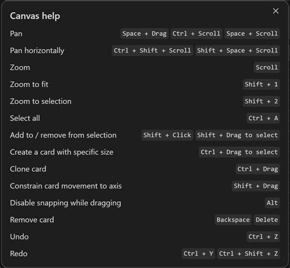
Task: Click the Delete key badge
Action: (x=267, y=220)
